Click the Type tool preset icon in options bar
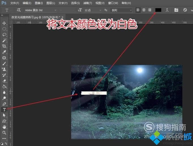The height and width of the screenshot is (146, 193). click(x=7, y=10)
